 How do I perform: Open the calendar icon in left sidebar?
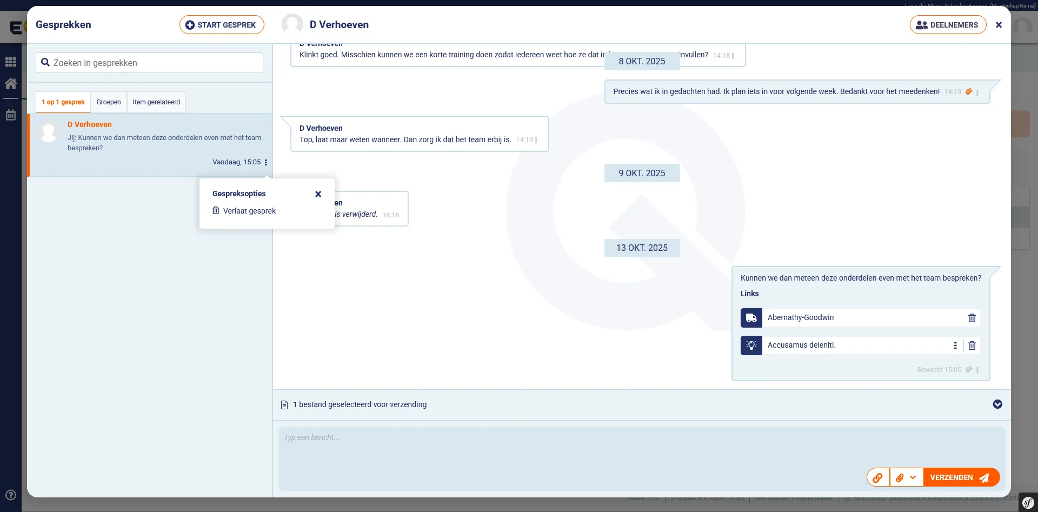(x=11, y=115)
